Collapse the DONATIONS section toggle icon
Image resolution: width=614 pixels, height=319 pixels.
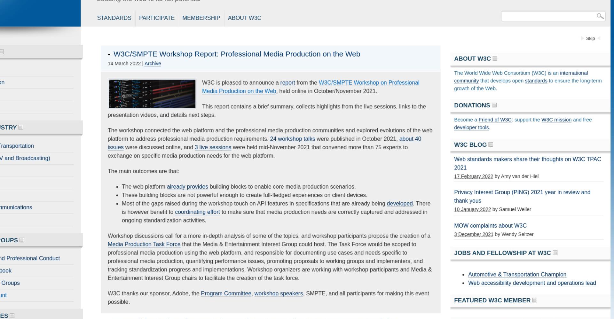coord(494,105)
